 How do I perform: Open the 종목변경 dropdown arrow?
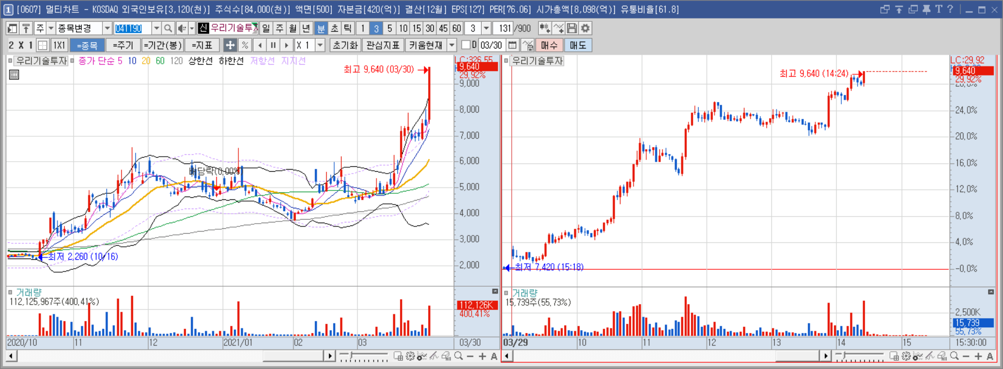pyautogui.click(x=107, y=28)
